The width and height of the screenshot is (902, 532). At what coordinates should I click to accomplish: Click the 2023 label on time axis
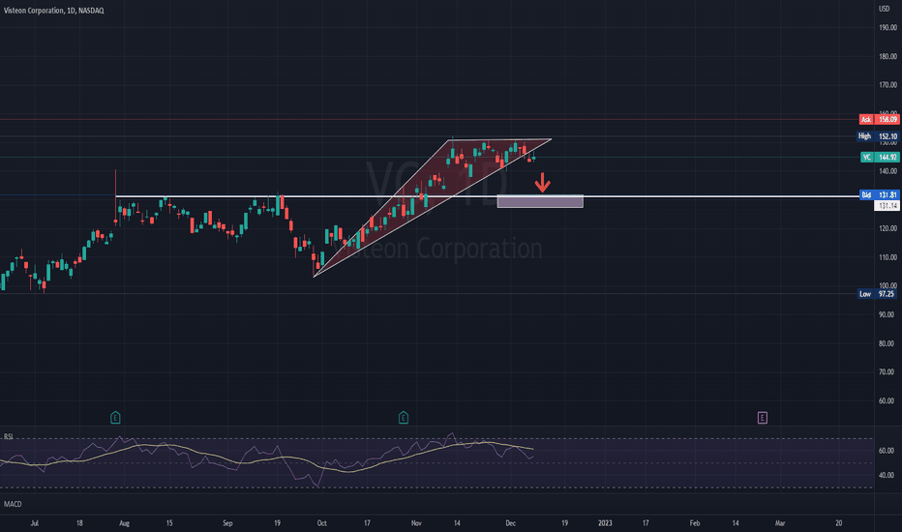point(605,522)
